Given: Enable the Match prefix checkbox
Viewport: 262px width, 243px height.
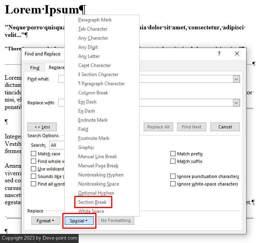Looking at the screenshot, I should (173, 154).
